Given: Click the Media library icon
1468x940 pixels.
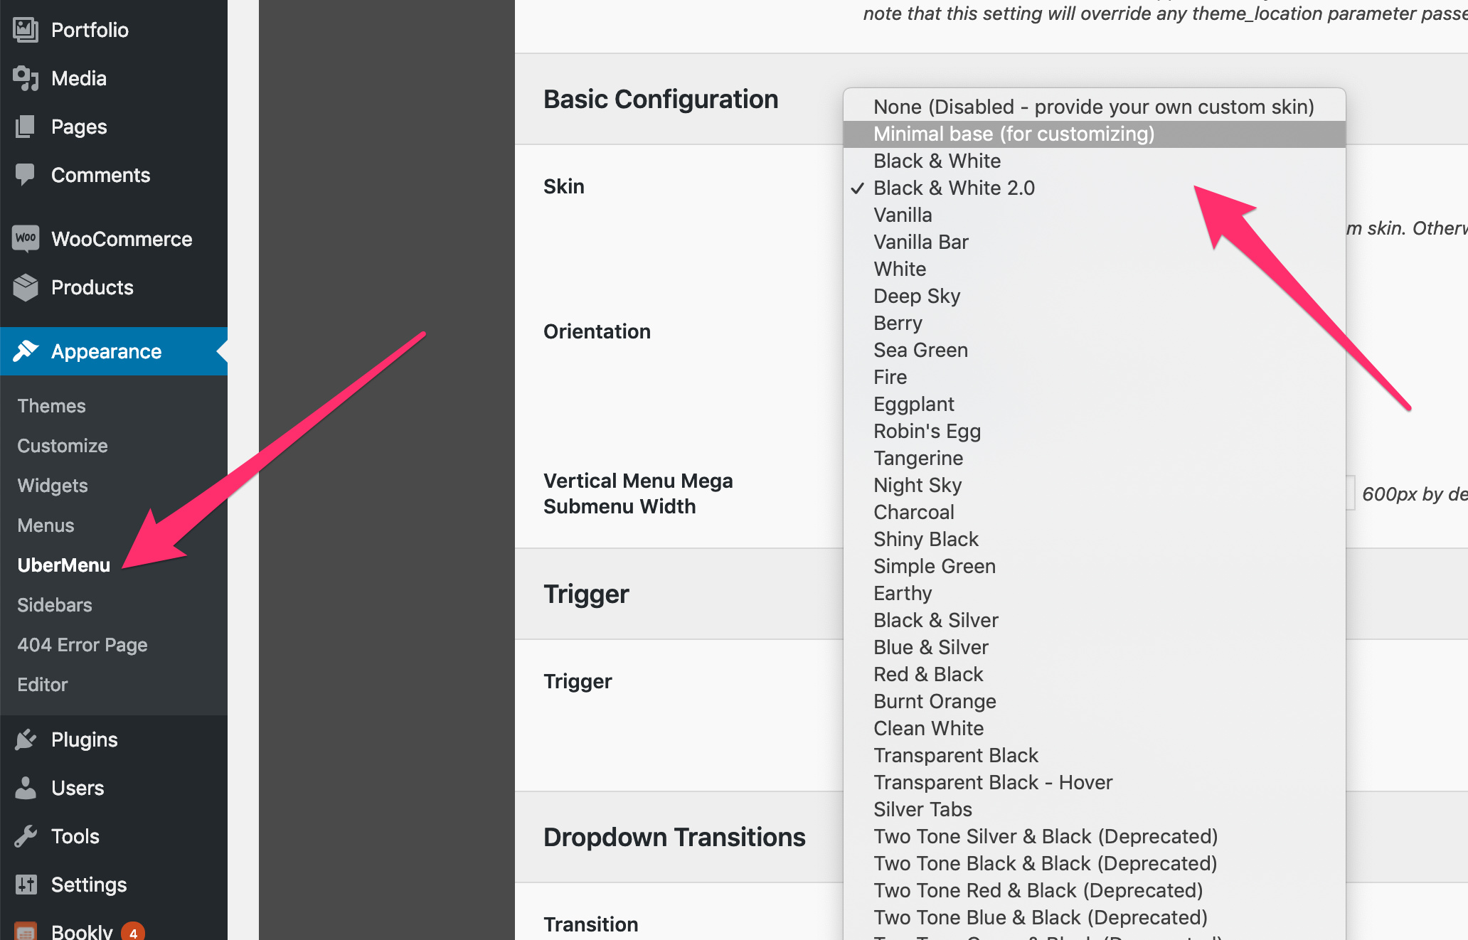Looking at the screenshot, I should [x=26, y=78].
